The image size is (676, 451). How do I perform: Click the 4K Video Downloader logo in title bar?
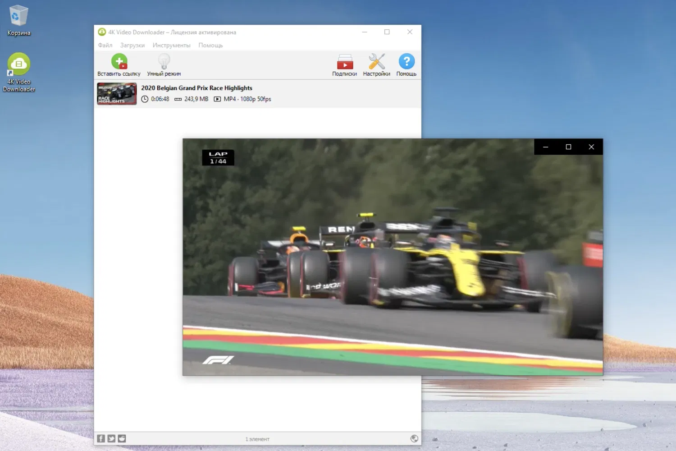(x=101, y=32)
